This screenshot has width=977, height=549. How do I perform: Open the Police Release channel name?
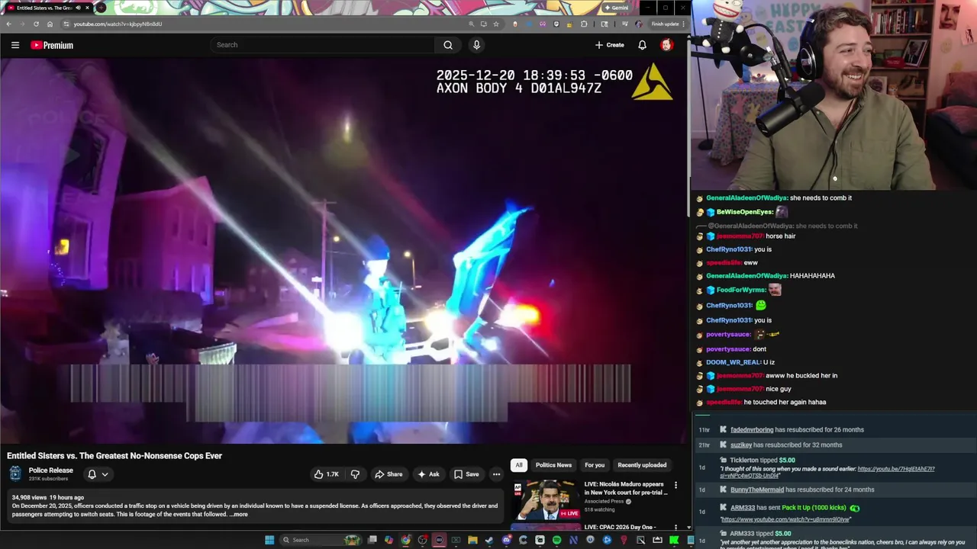point(50,470)
